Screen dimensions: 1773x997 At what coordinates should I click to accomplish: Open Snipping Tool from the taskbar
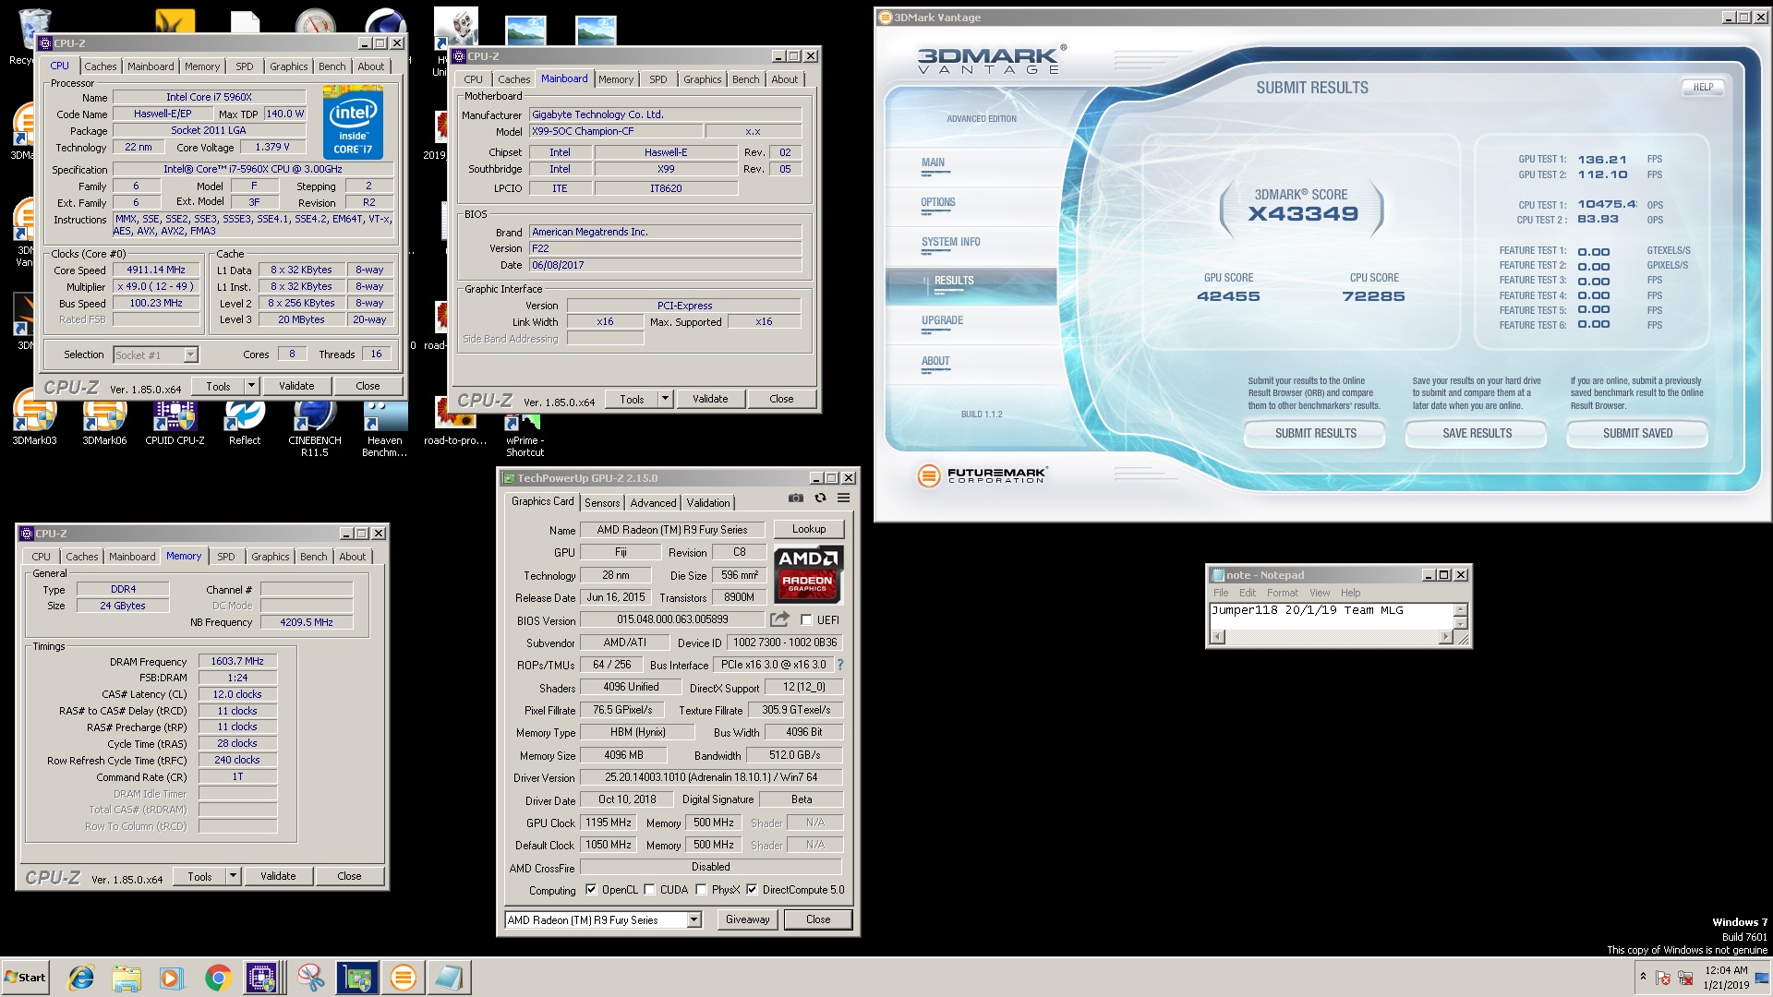click(x=311, y=978)
